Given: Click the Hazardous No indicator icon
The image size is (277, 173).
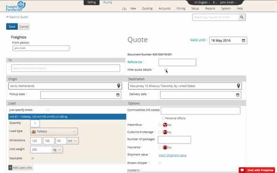Looking at the screenshot, I should point(165,125).
